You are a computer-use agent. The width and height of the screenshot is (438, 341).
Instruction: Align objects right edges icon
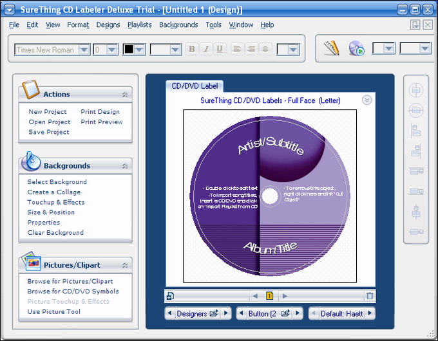(416, 151)
